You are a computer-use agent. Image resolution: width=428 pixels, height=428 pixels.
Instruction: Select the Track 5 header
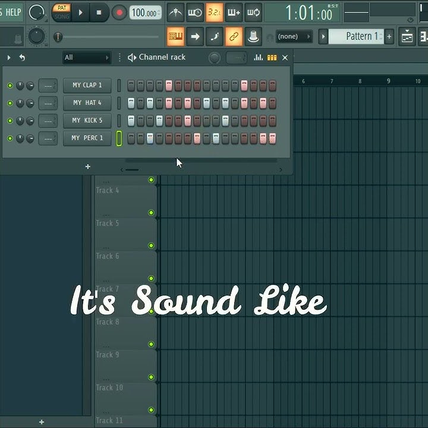[125, 234]
